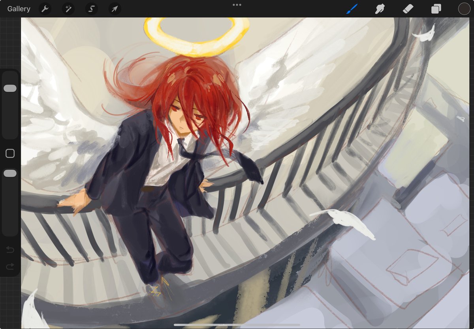Click the brush opacity slider handle
Image resolution: width=474 pixels, height=329 pixels.
10,173
